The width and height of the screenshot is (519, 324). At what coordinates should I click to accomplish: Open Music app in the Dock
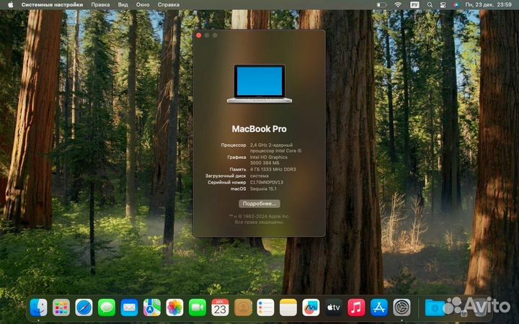356,307
